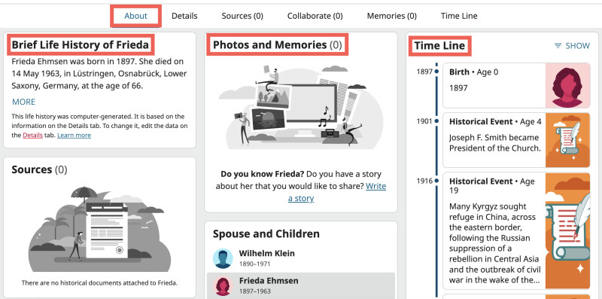Click the Photos and Memories illustration
The width and height of the screenshot is (602, 299).
click(x=300, y=105)
